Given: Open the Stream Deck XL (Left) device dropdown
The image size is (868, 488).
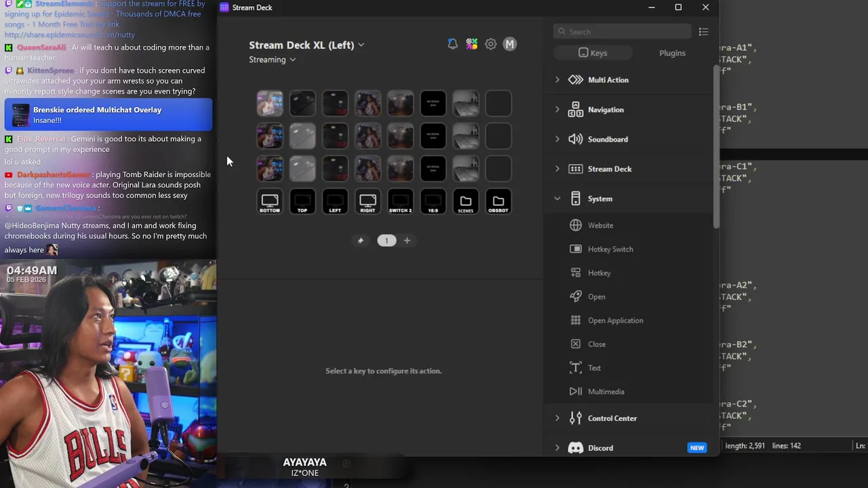Looking at the screenshot, I should [x=307, y=45].
